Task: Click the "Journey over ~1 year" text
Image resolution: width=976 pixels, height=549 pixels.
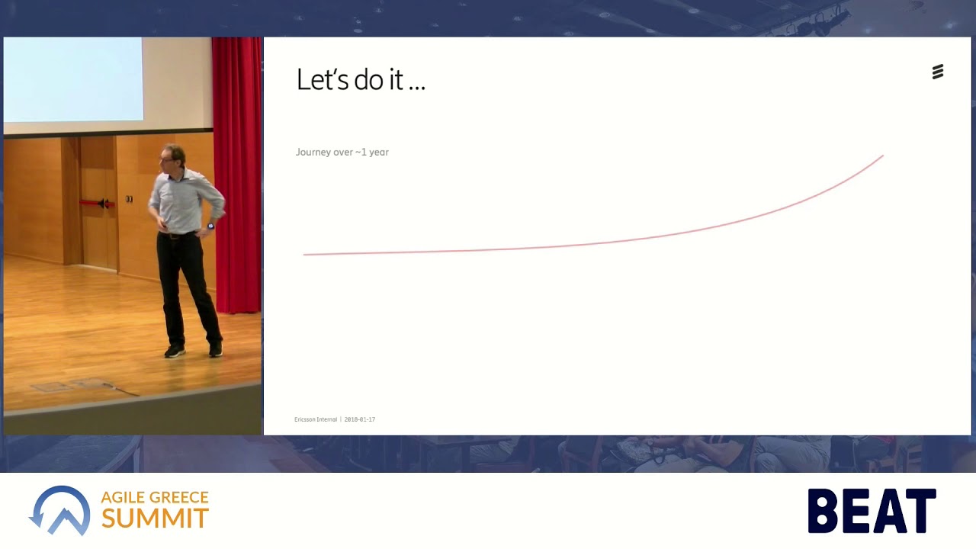Action: (x=342, y=152)
